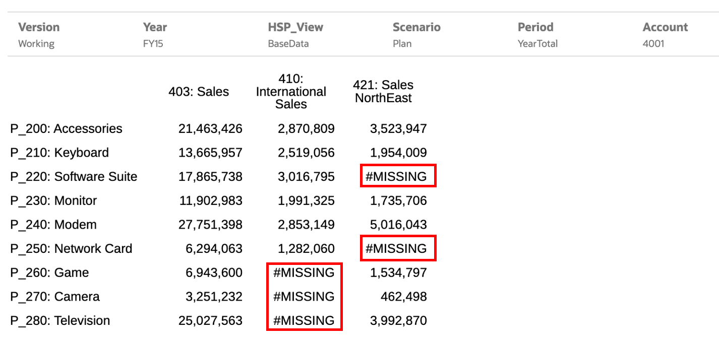Open the Period YearTotal selector
The image size is (719, 345).
point(537,35)
